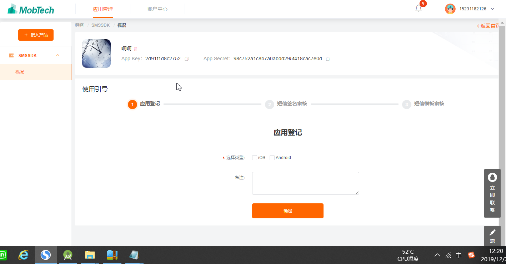Click the 确定 confirm button
Screen dimensions: 506x264
(287, 210)
